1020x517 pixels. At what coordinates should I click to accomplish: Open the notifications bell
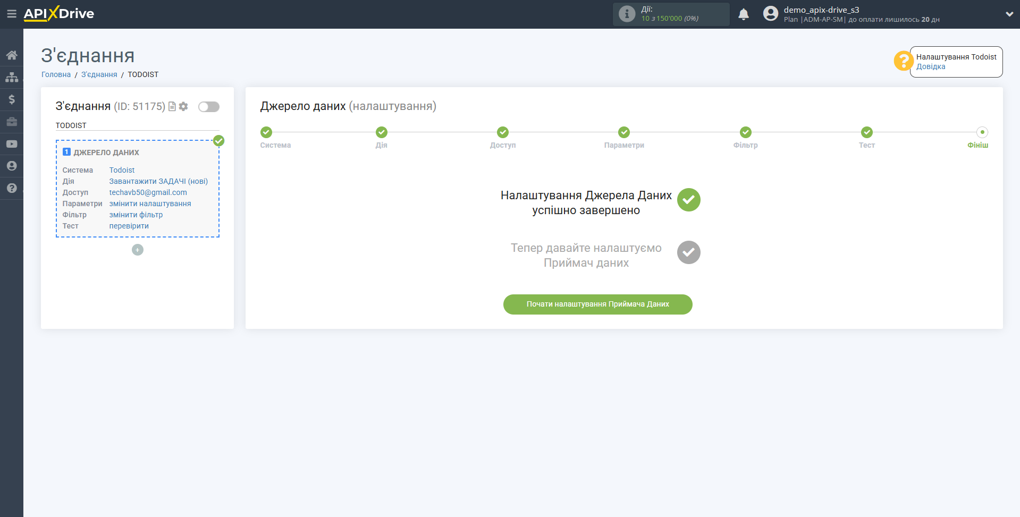tap(744, 14)
